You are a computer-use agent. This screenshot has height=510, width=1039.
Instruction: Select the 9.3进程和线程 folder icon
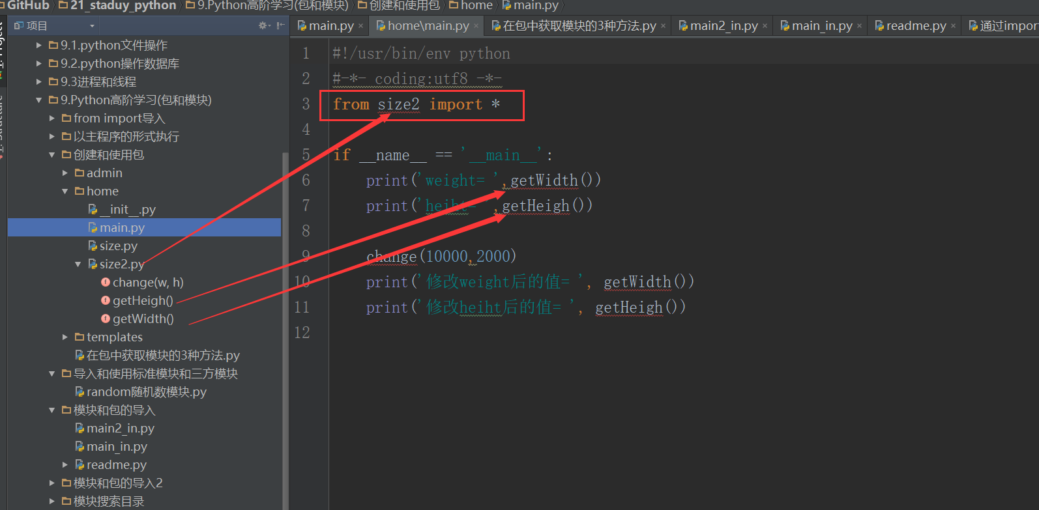[x=53, y=82]
